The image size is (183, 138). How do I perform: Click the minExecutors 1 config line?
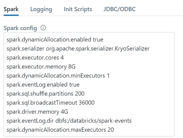pos(58,76)
